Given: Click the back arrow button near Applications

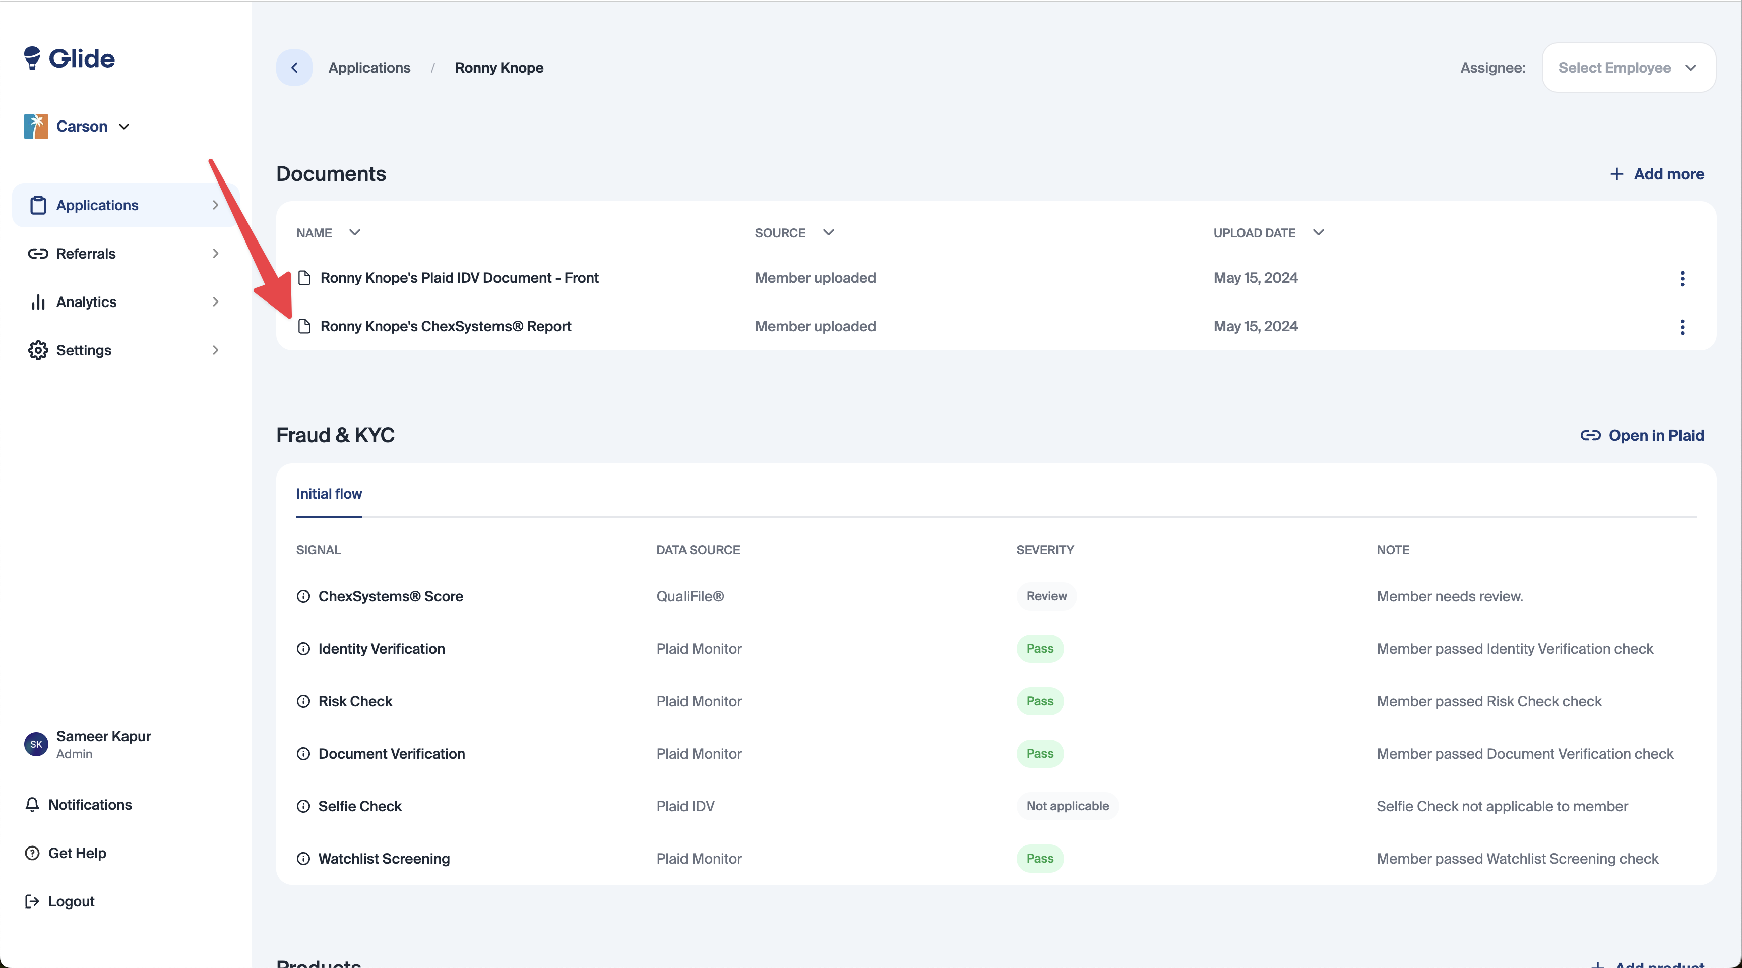Looking at the screenshot, I should pyautogui.click(x=294, y=68).
